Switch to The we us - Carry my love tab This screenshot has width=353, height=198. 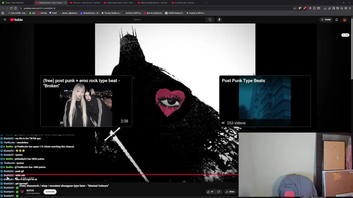(85, 3)
